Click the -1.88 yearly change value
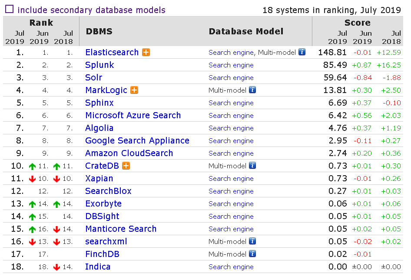The height and width of the screenshot is (280, 411). point(392,78)
